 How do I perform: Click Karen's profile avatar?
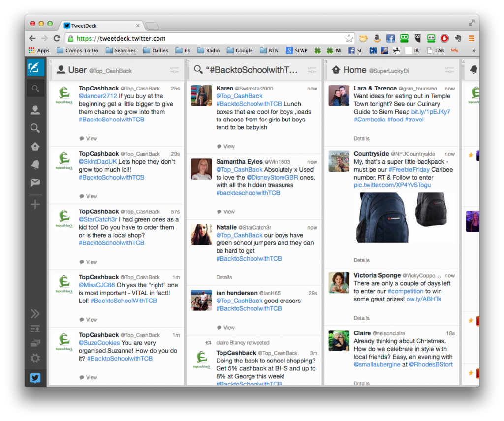(x=201, y=95)
